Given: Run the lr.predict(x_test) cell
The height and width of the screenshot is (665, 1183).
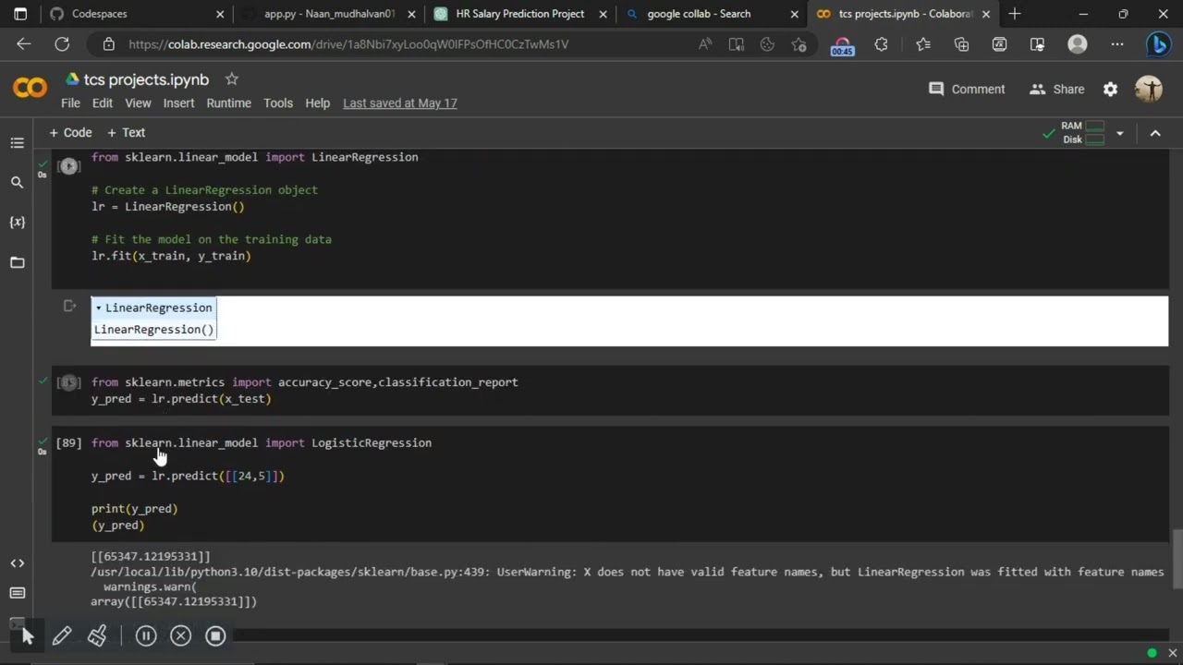Looking at the screenshot, I should pos(68,382).
